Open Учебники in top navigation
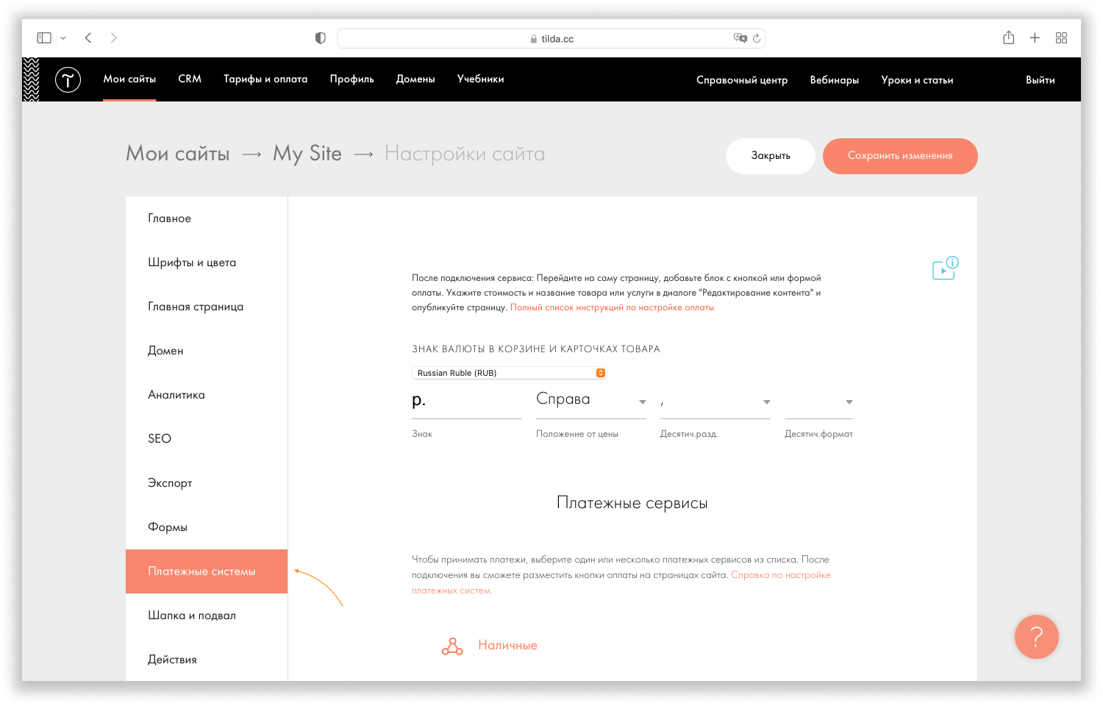 click(480, 79)
